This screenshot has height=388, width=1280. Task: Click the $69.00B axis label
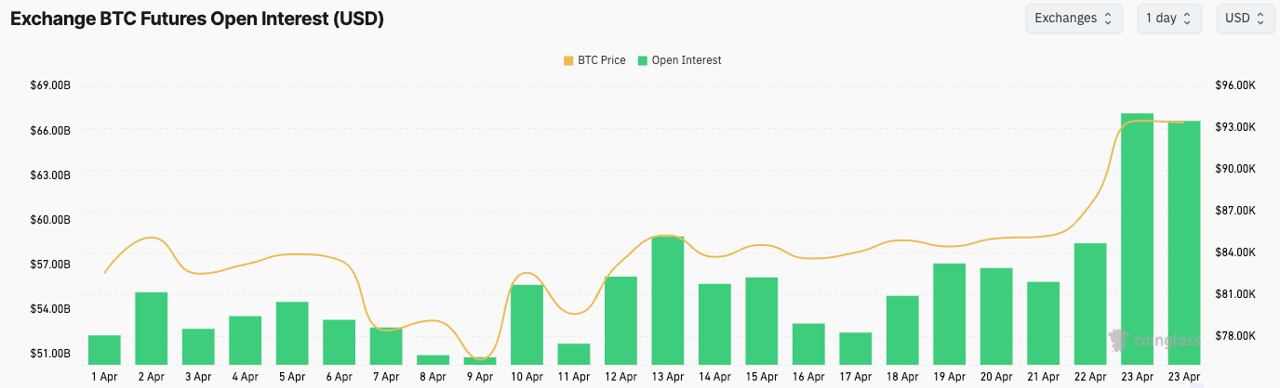click(x=51, y=85)
